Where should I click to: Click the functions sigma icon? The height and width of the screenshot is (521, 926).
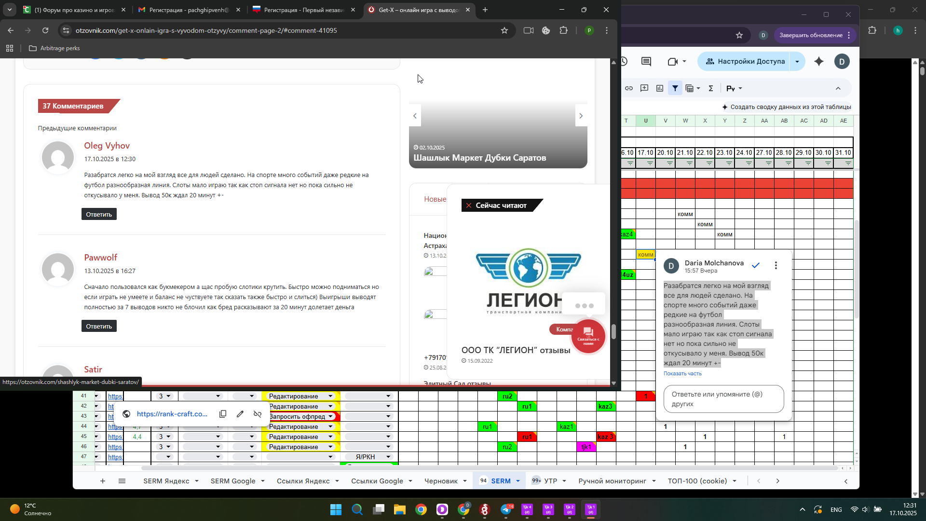click(x=710, y=88)
